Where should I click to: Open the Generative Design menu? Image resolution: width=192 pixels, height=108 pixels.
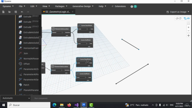[83, 6]
